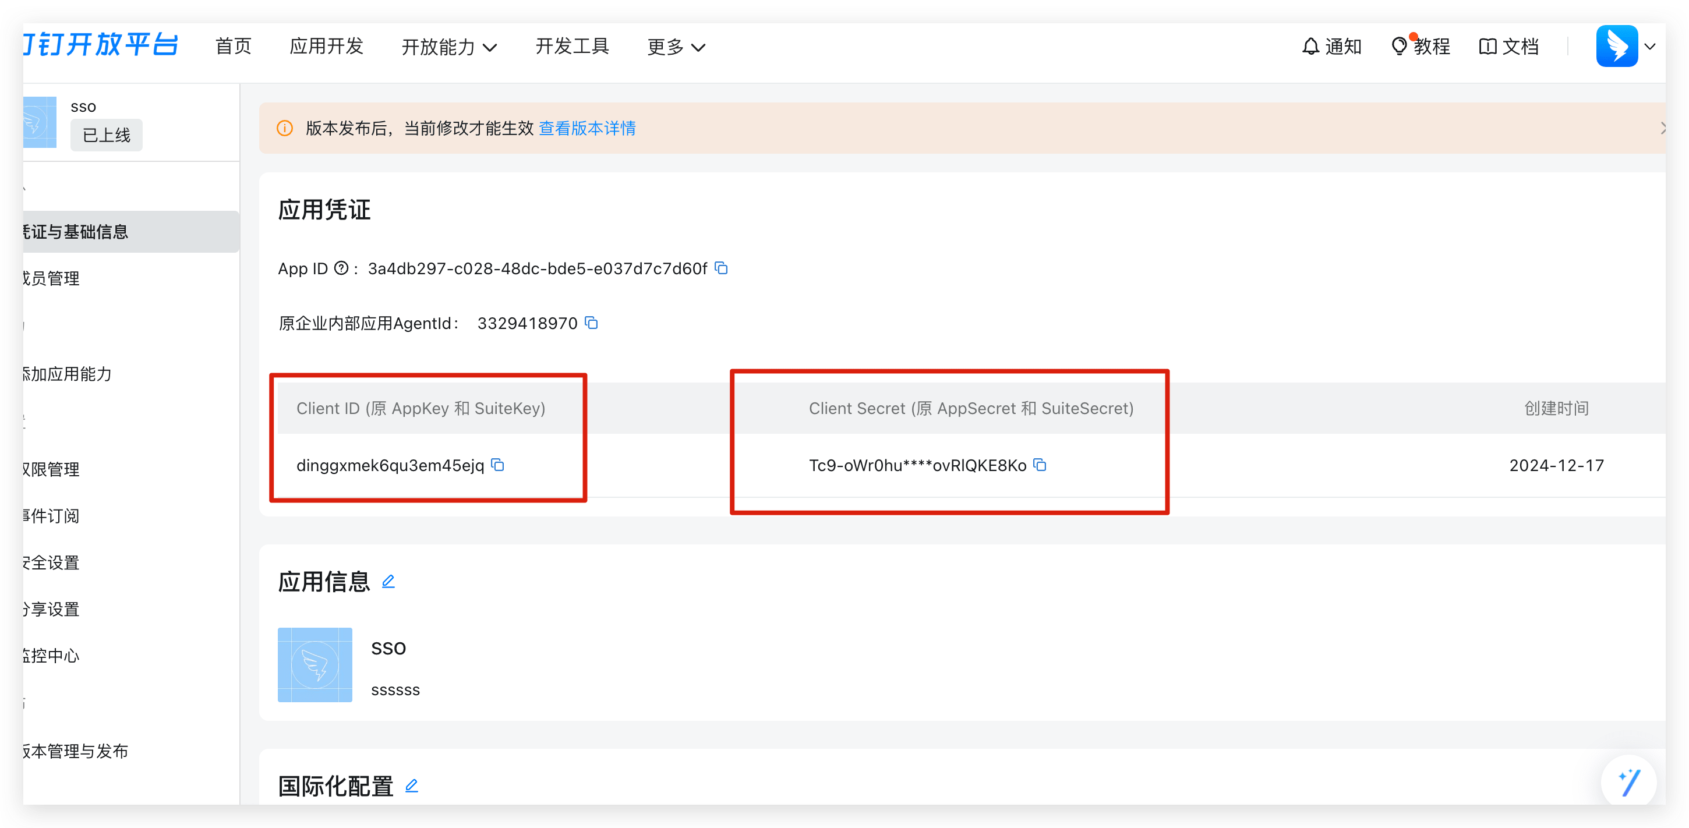Select 事件订阅 in the sidebar
Image resolution: width=1689 pixels, height=828 pixels.
pos(51,516)
